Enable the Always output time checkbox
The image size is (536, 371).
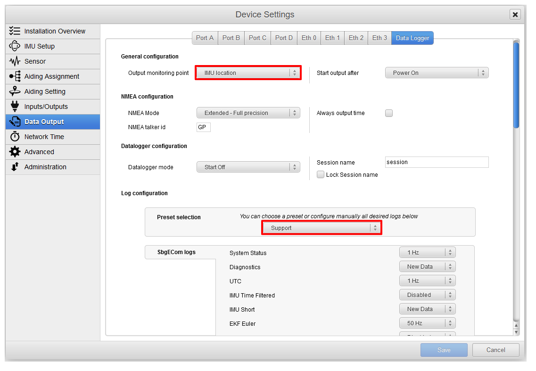click(388, 113)
